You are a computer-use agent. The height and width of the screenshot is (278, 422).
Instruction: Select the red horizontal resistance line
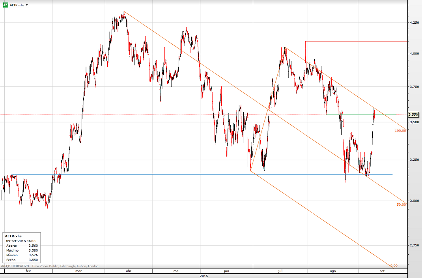coord(357,41)
